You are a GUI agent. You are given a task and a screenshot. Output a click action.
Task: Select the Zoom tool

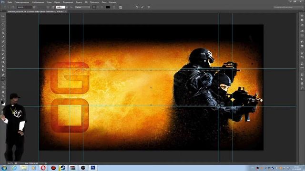[x=3, y=96]
